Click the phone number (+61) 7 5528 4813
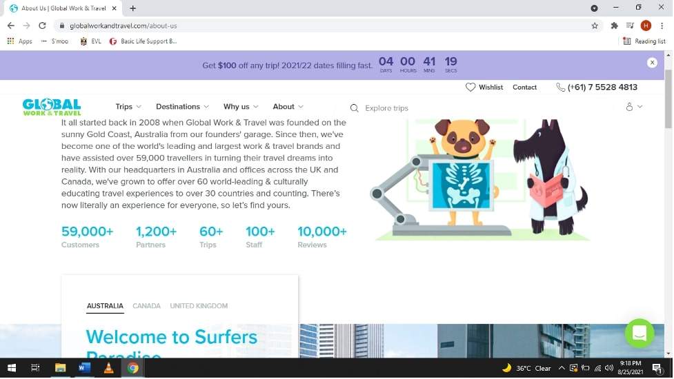Screen dimensions: 674x379 597,87
